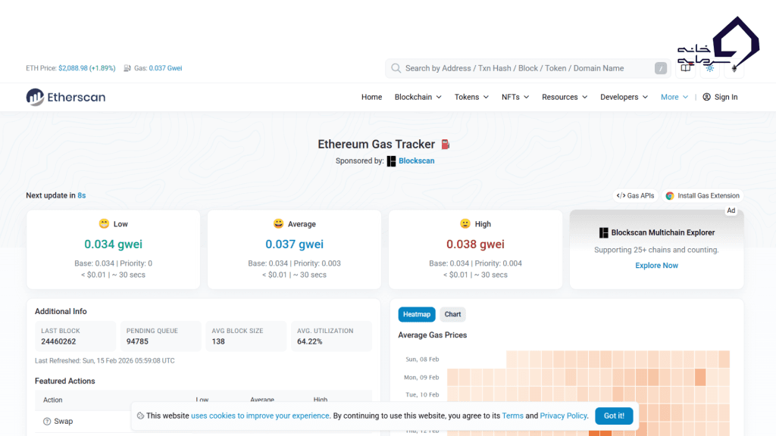The width and height of the screenshot is (776, 436).
Task: Select the Etherscan logo
Action: pyautogui.click(x=65, y=97)
